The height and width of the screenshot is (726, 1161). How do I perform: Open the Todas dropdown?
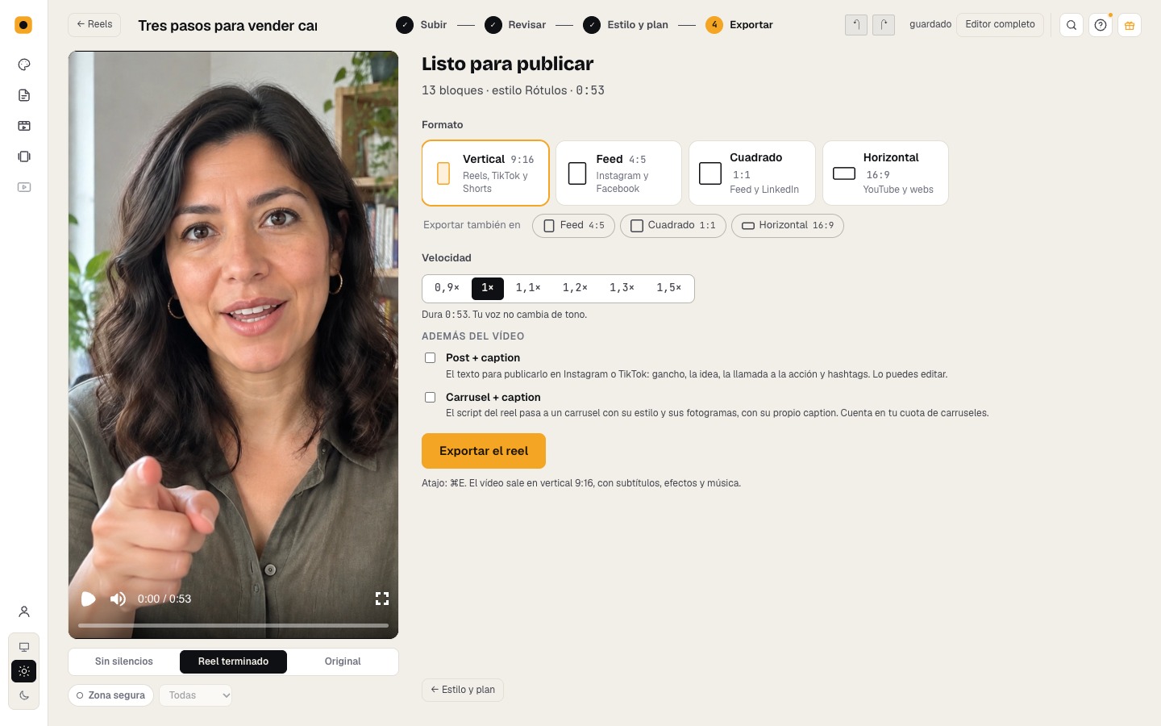tap(196, 695)
